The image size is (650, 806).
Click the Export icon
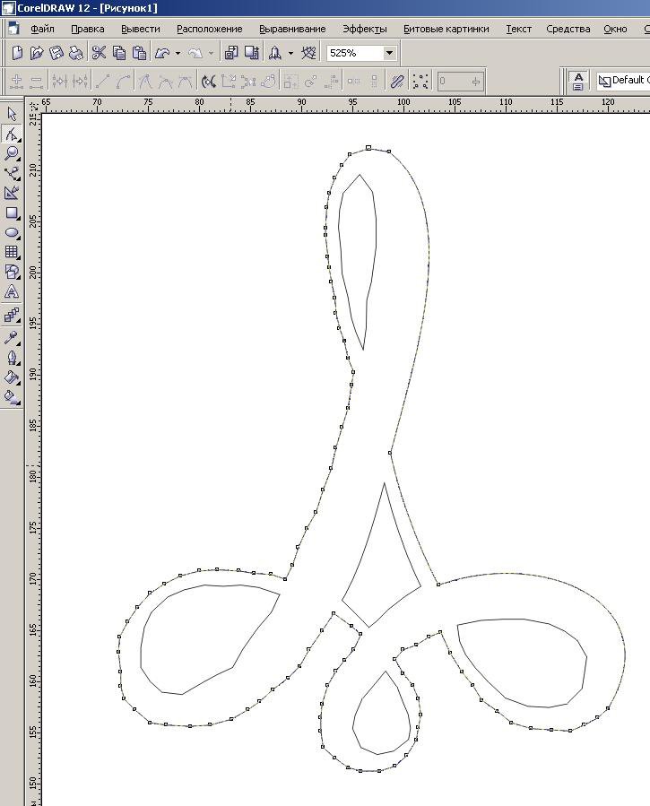click(252, 53)
